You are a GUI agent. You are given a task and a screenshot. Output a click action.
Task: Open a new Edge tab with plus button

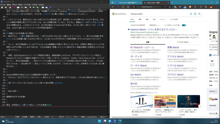(x=172, y=3)
